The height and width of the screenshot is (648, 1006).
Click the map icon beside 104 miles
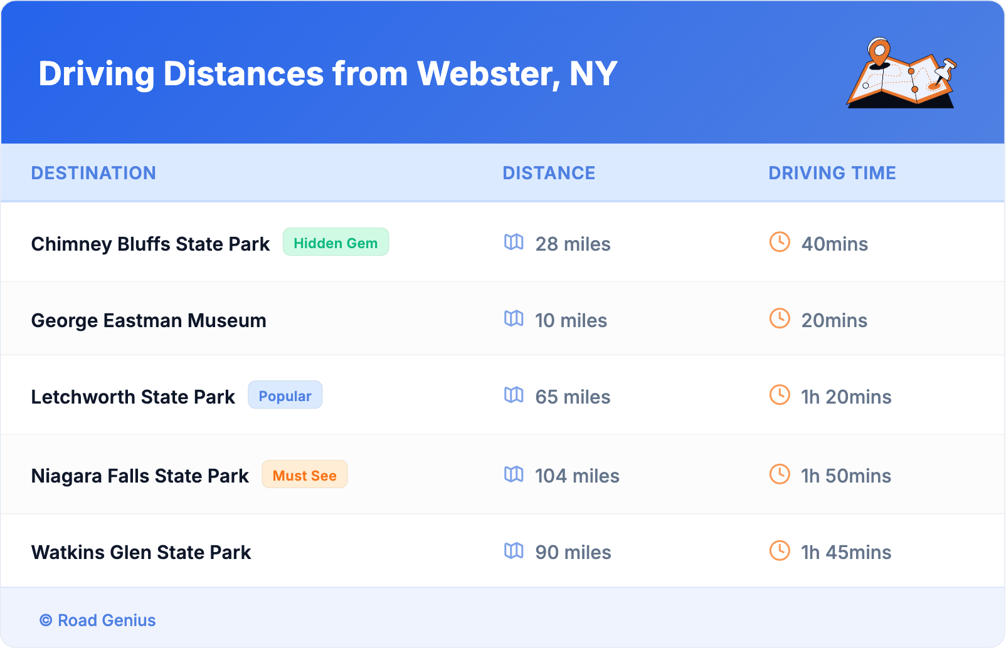(x=514, y=474)
